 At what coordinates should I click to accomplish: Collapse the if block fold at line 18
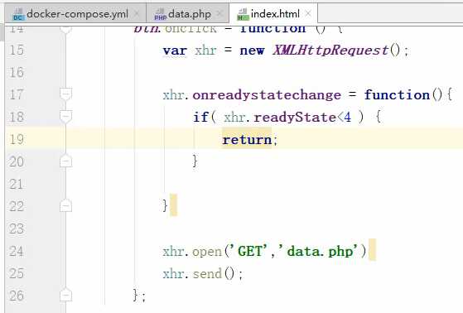point(66,117)
